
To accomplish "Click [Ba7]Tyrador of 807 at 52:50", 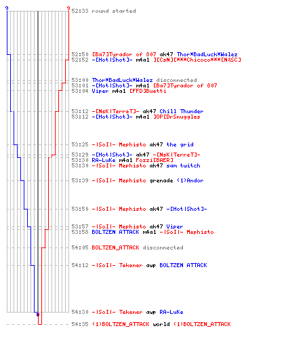I will 124,54.
